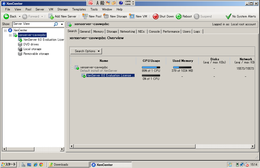Click the green Back arrow icon
This screenshot has width=260, height=168.
(6, 16)
